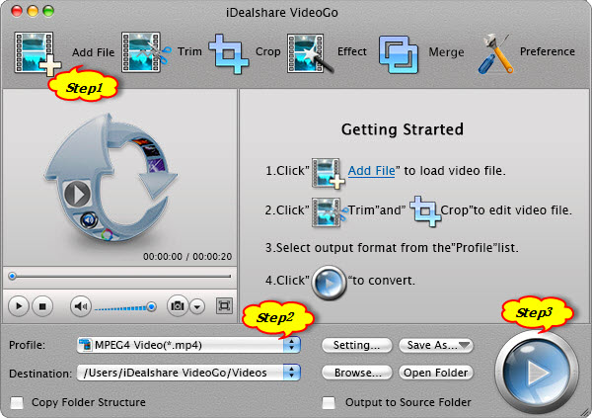This screenshot has height=418, width=592.
Task: Mute audio with the speaker button
Action: (x=81, y=306)
